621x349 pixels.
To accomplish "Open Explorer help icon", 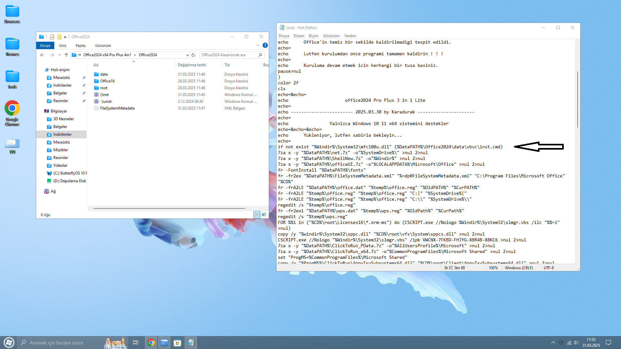I will tap(265, 45).
